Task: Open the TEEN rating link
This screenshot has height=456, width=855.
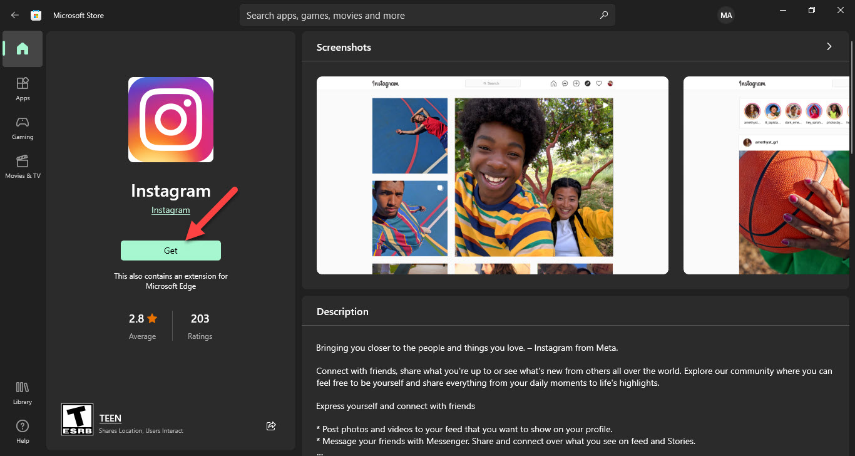Action: click(110, 418)
